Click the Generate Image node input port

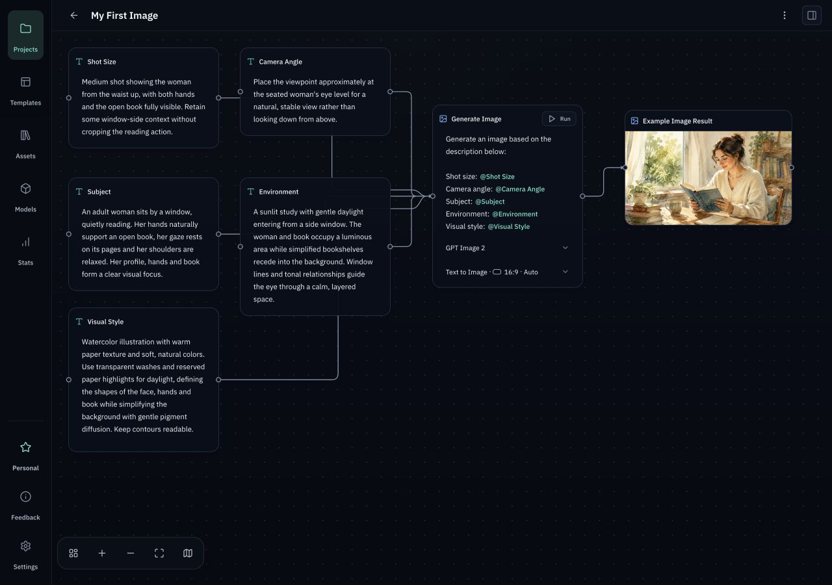(x=432, y=196)
